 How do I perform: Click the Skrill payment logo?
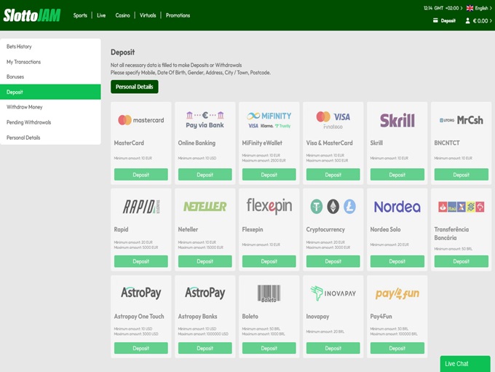click(397, 120)
